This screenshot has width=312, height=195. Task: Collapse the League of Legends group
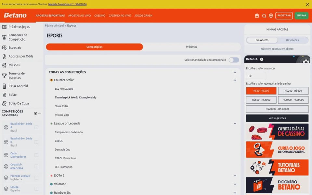235,123
